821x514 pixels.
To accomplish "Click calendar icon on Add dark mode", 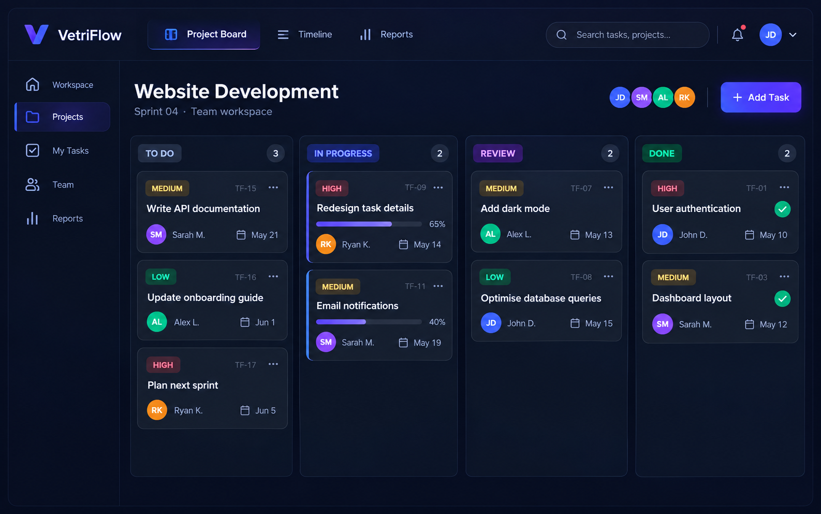I will (x=575, y=235).
